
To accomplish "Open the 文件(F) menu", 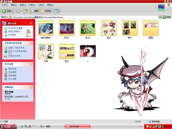I will pos(5,5).
